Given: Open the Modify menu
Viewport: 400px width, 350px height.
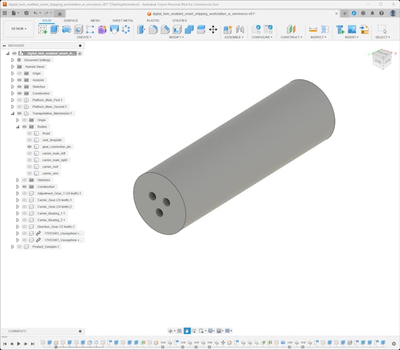Looking at the screenshot, I should pyautogui.click(x=177, y=37).
